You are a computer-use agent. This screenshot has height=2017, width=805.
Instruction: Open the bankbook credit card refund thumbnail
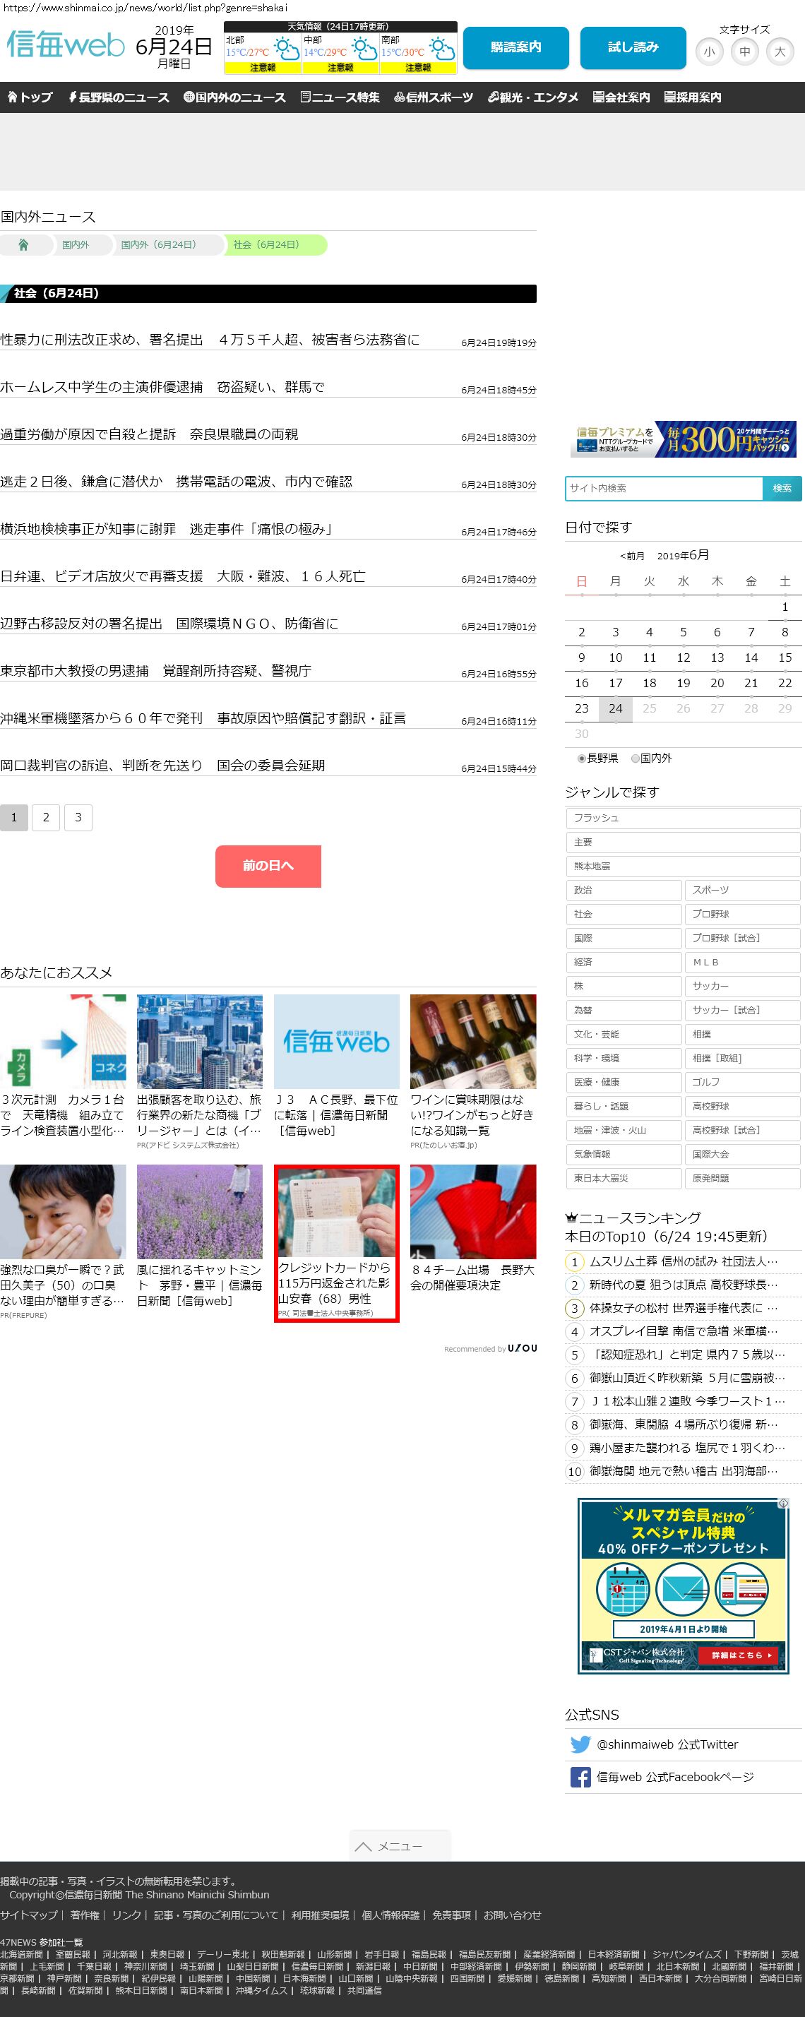337,1213
